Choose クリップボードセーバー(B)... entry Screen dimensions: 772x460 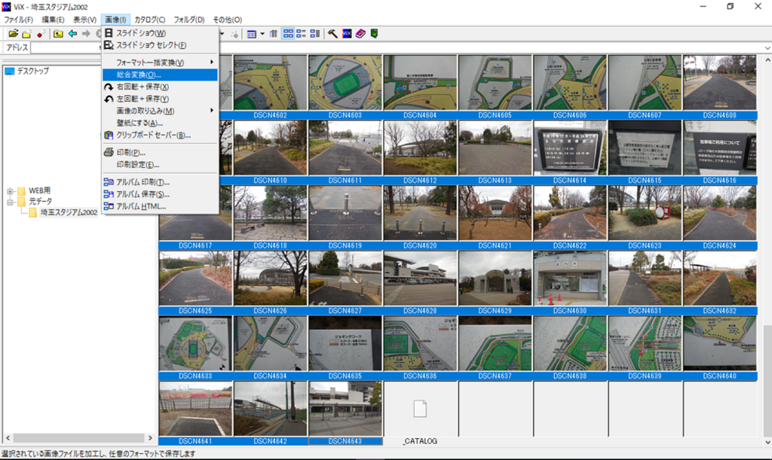click(160, 136)
